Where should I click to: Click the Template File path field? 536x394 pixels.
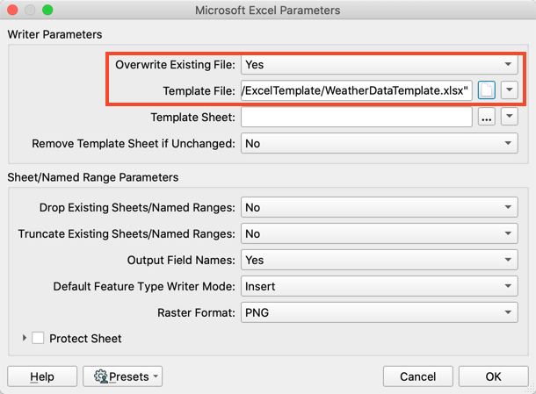coord(356,90)
